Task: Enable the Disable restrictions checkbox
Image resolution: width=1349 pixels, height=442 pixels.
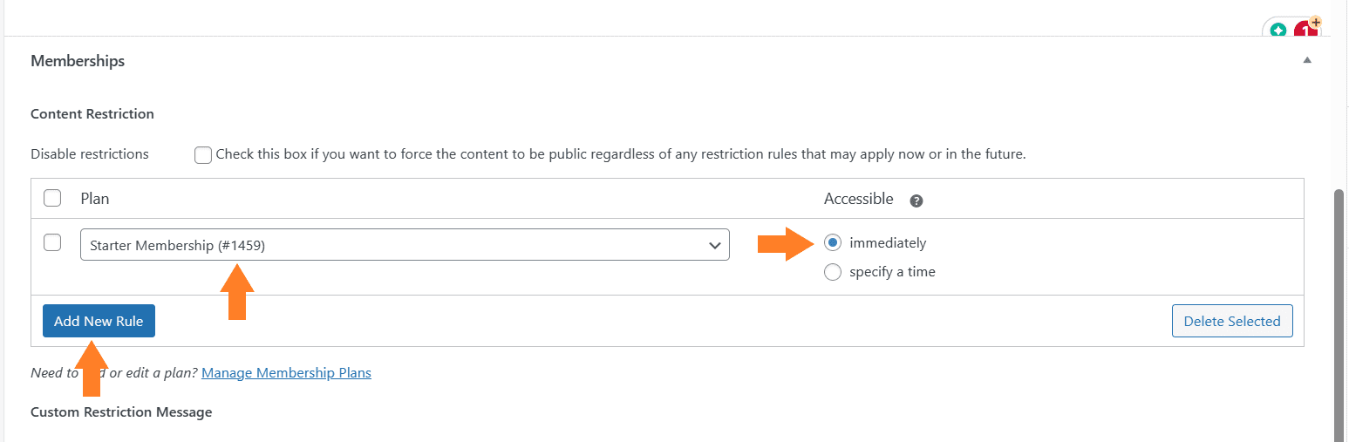Action: (x=203, y=155)
